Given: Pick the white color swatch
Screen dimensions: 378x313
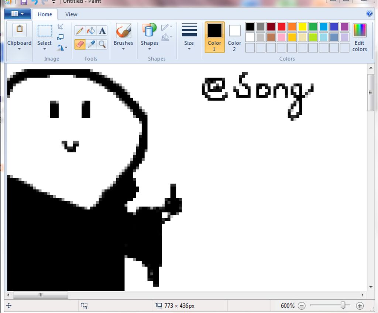Looking at the screenshot, I should point(250,37).
